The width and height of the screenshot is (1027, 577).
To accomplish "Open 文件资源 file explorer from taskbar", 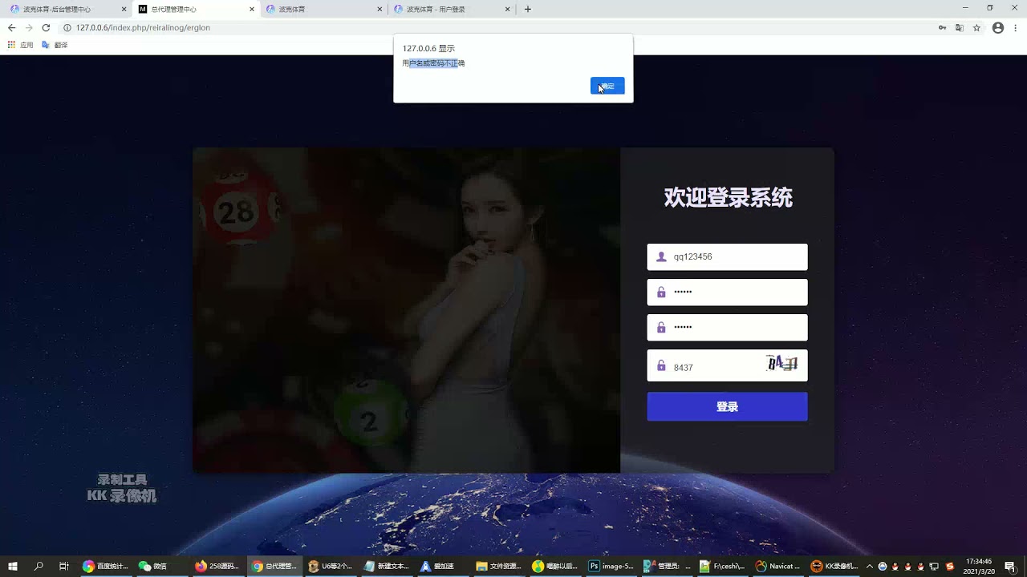I will (498, 566).
